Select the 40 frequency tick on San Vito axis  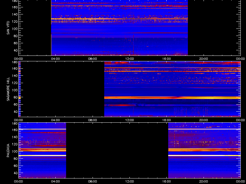16,50
